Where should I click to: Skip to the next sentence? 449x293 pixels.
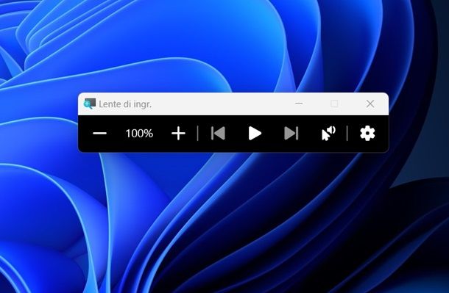click(x=291, y=134)
